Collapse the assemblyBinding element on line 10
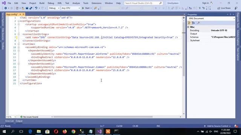This screenshot has height=135, width=241. [18, 47]
